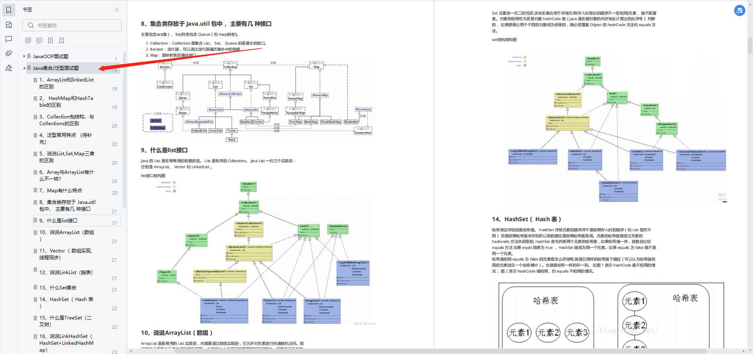Image resolution: width=753 pixels, height=354 pixels.
Task: Click page number 22 next to 14、HashSet
Action: click(114, 309)
